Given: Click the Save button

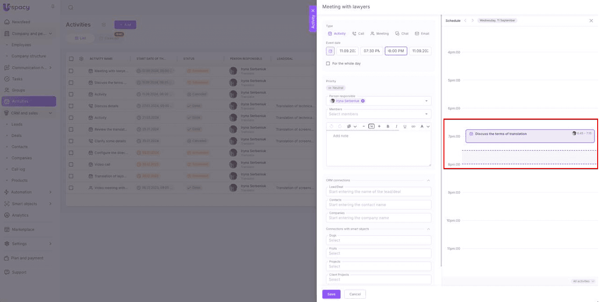Looking at the screenshot, I should click(331, 294).
